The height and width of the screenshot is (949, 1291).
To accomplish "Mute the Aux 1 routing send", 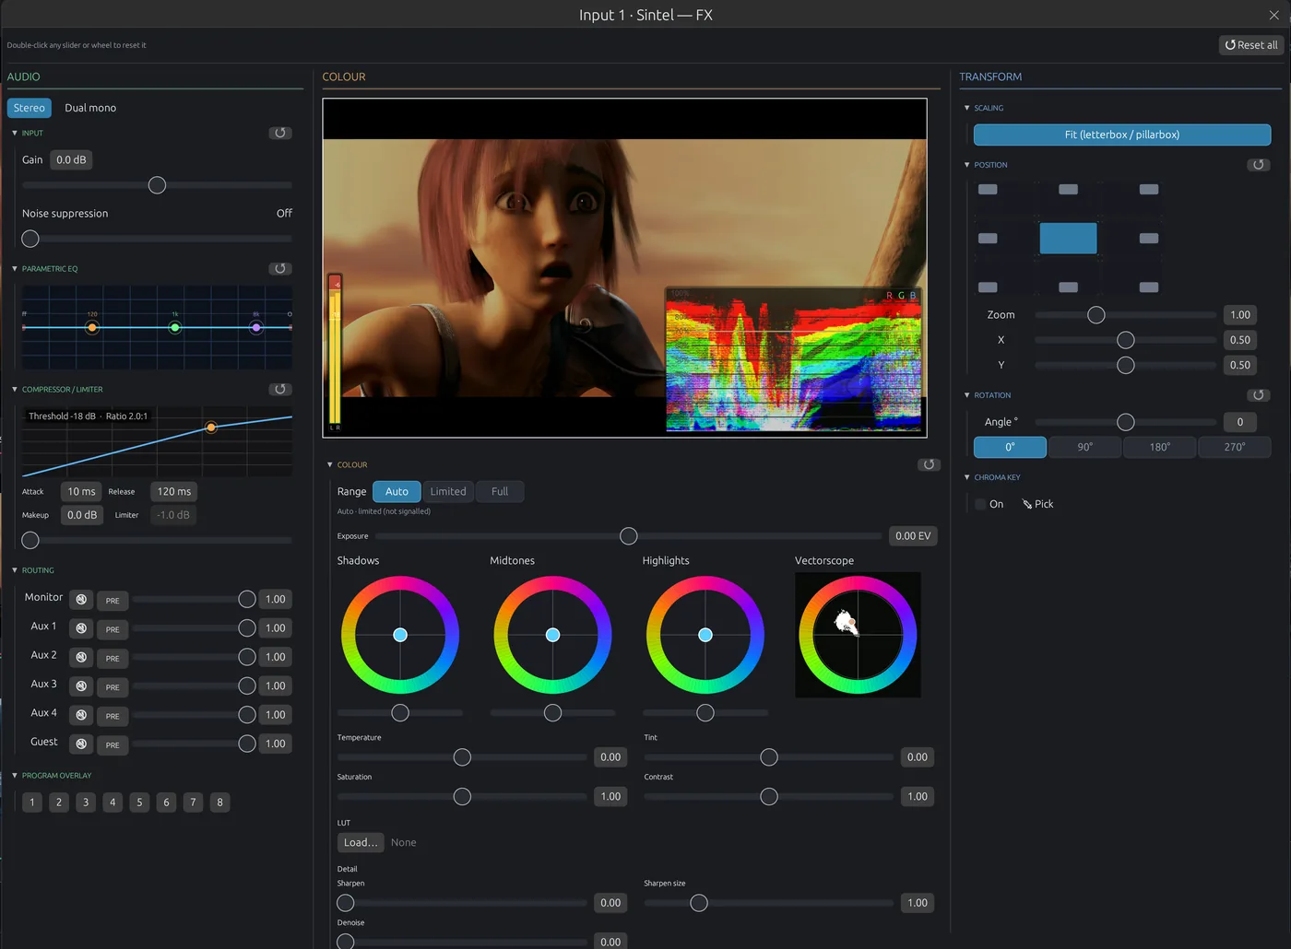I will (x=81, y=628).
